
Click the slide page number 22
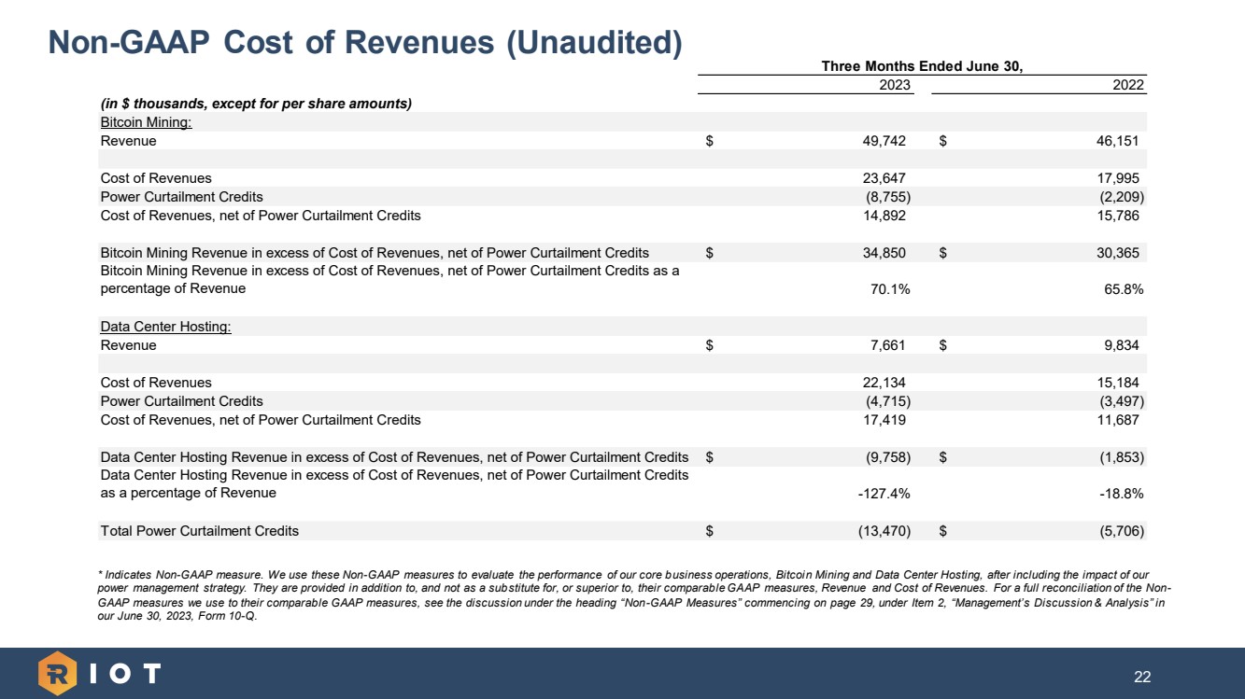tap(1141, 677)
